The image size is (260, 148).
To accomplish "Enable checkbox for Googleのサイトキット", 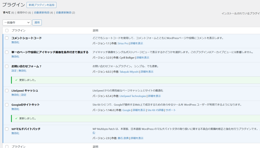I will (x=7, y=105).
